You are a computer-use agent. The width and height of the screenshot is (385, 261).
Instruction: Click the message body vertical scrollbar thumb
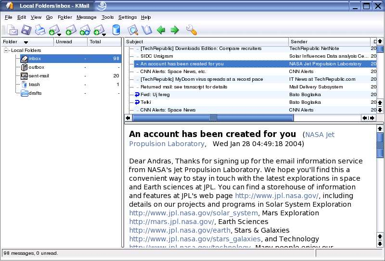click(380, 145)
